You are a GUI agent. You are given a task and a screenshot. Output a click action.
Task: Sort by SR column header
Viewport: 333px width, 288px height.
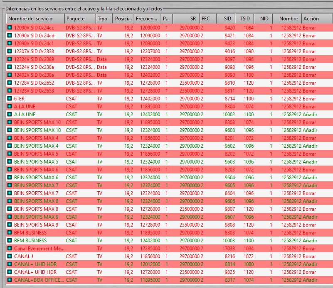pyautogui.click(x=186, y=19)
